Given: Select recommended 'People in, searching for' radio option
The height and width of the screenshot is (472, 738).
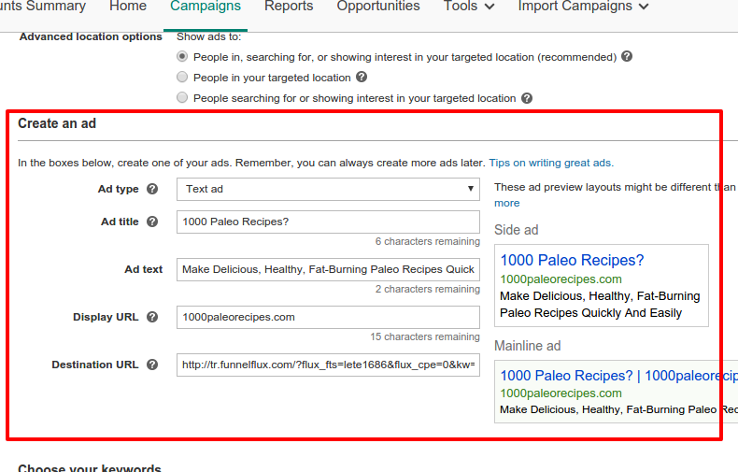Looking at the screenshot, I should tap(182, 56).
